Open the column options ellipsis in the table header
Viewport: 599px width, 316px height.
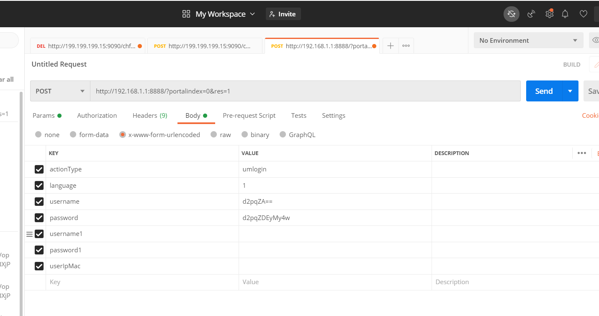coord(581,153)
